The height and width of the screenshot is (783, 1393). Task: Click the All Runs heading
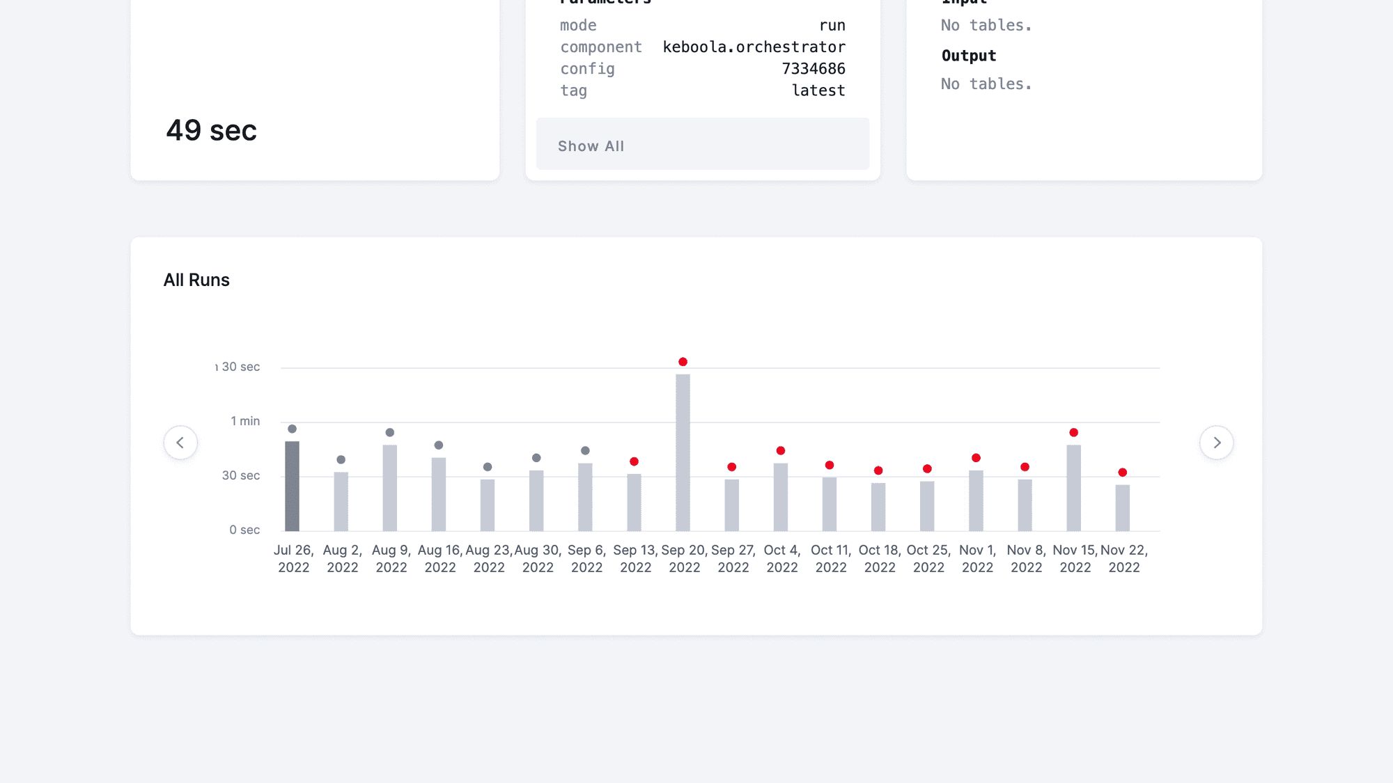(196, 279)
